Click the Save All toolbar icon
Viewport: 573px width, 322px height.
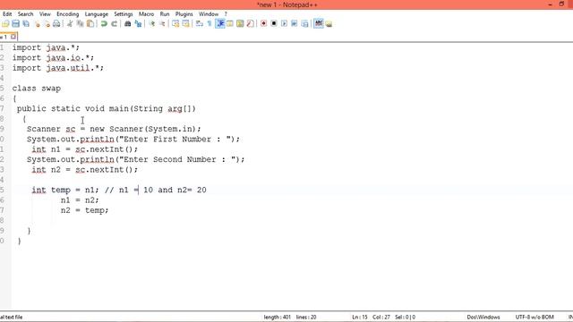point(26,24)
